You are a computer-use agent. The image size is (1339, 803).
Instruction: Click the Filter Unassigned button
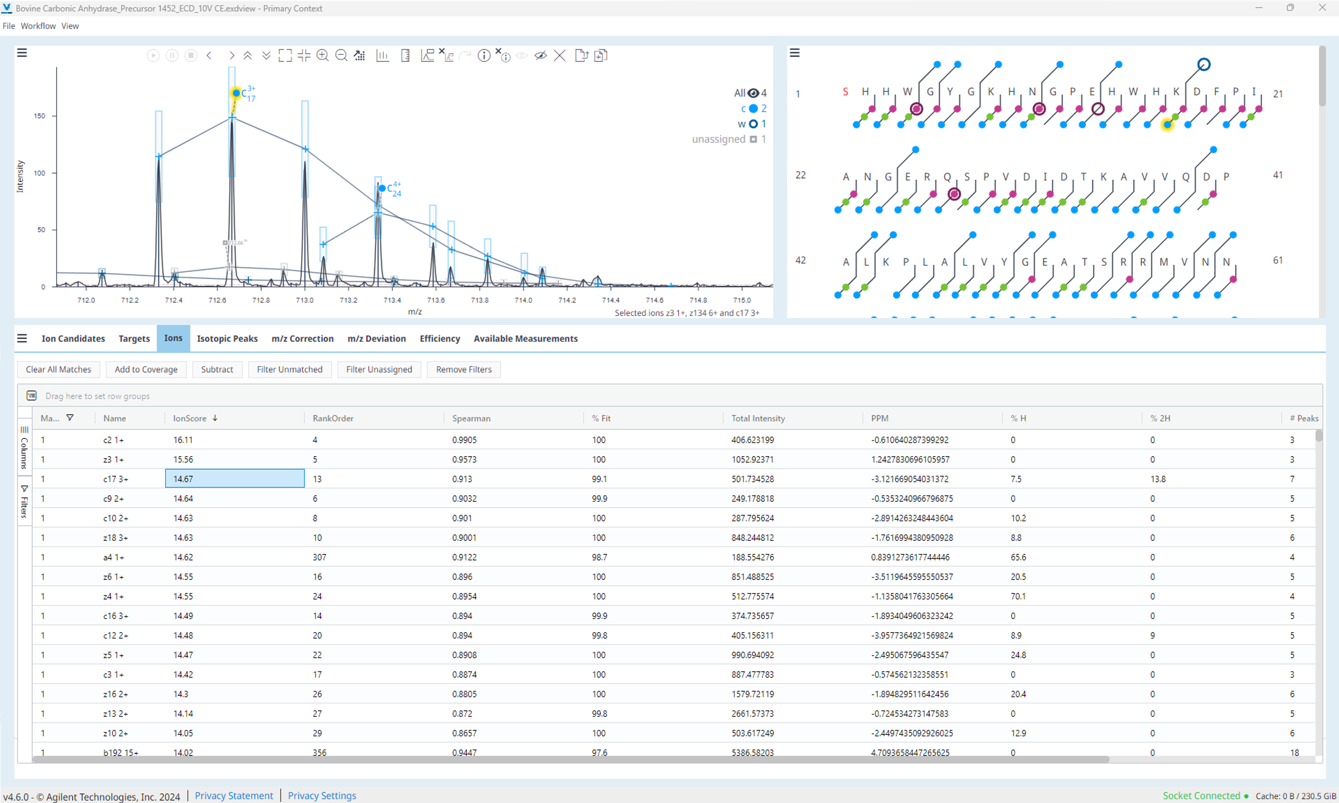pyautogui.click(x=379, y=369)
